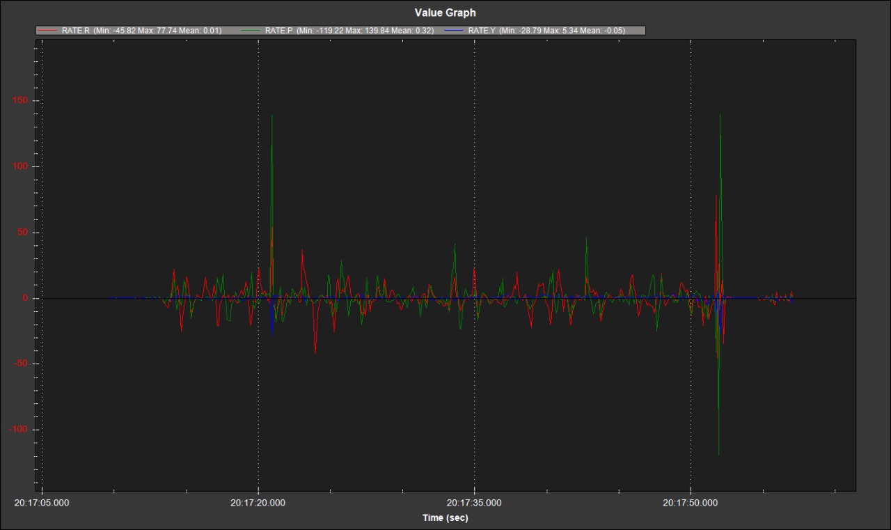Select the RATE.P legend entry text
Image resolution: width=891 pixels, height=530 pixels.
coord(349,31)
